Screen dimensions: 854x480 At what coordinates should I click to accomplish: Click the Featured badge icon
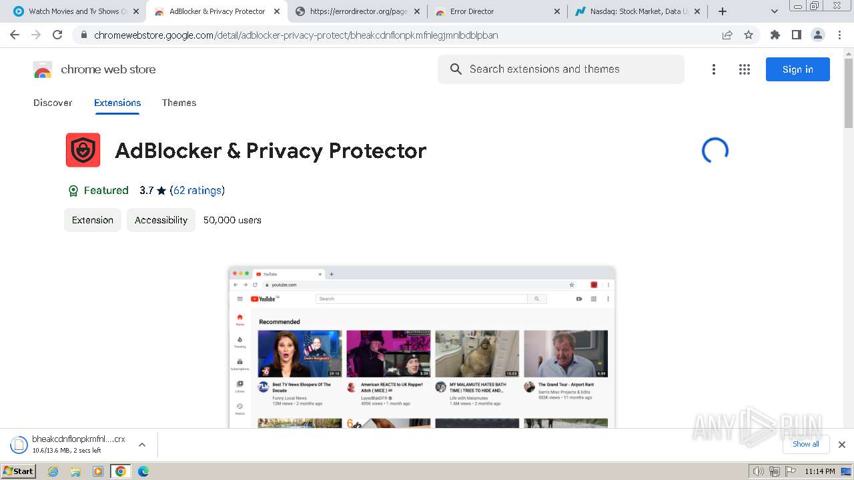(x=73, y=191)
